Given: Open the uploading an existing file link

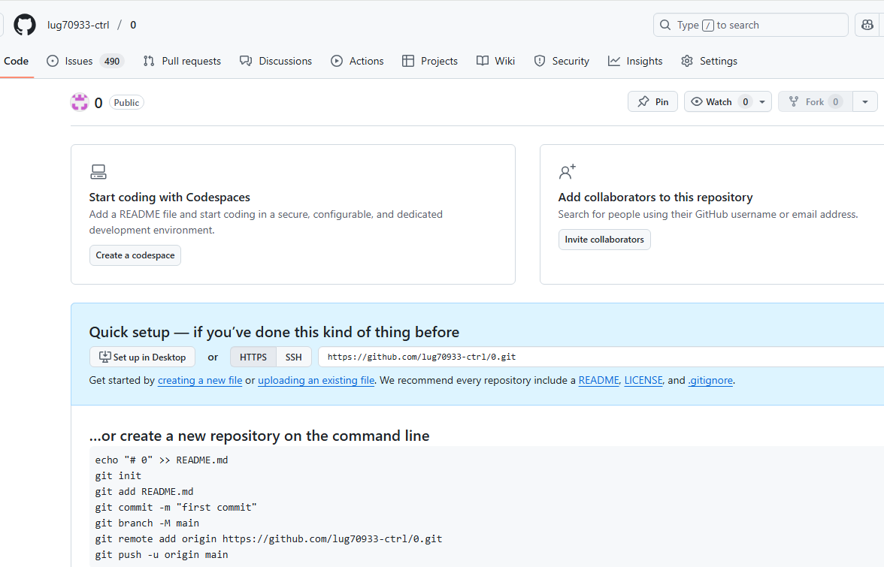Looking at the screenshot, I should point(316,380).
